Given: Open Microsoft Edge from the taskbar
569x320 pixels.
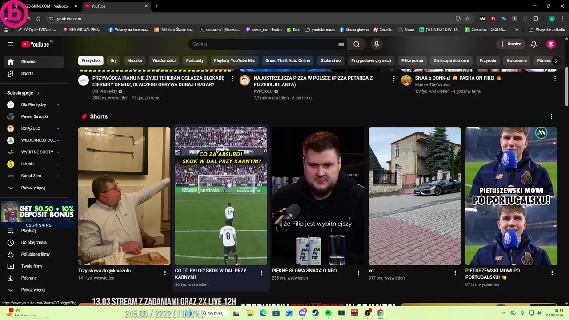Looking at the screenshot, I should (x=263, y=313).
